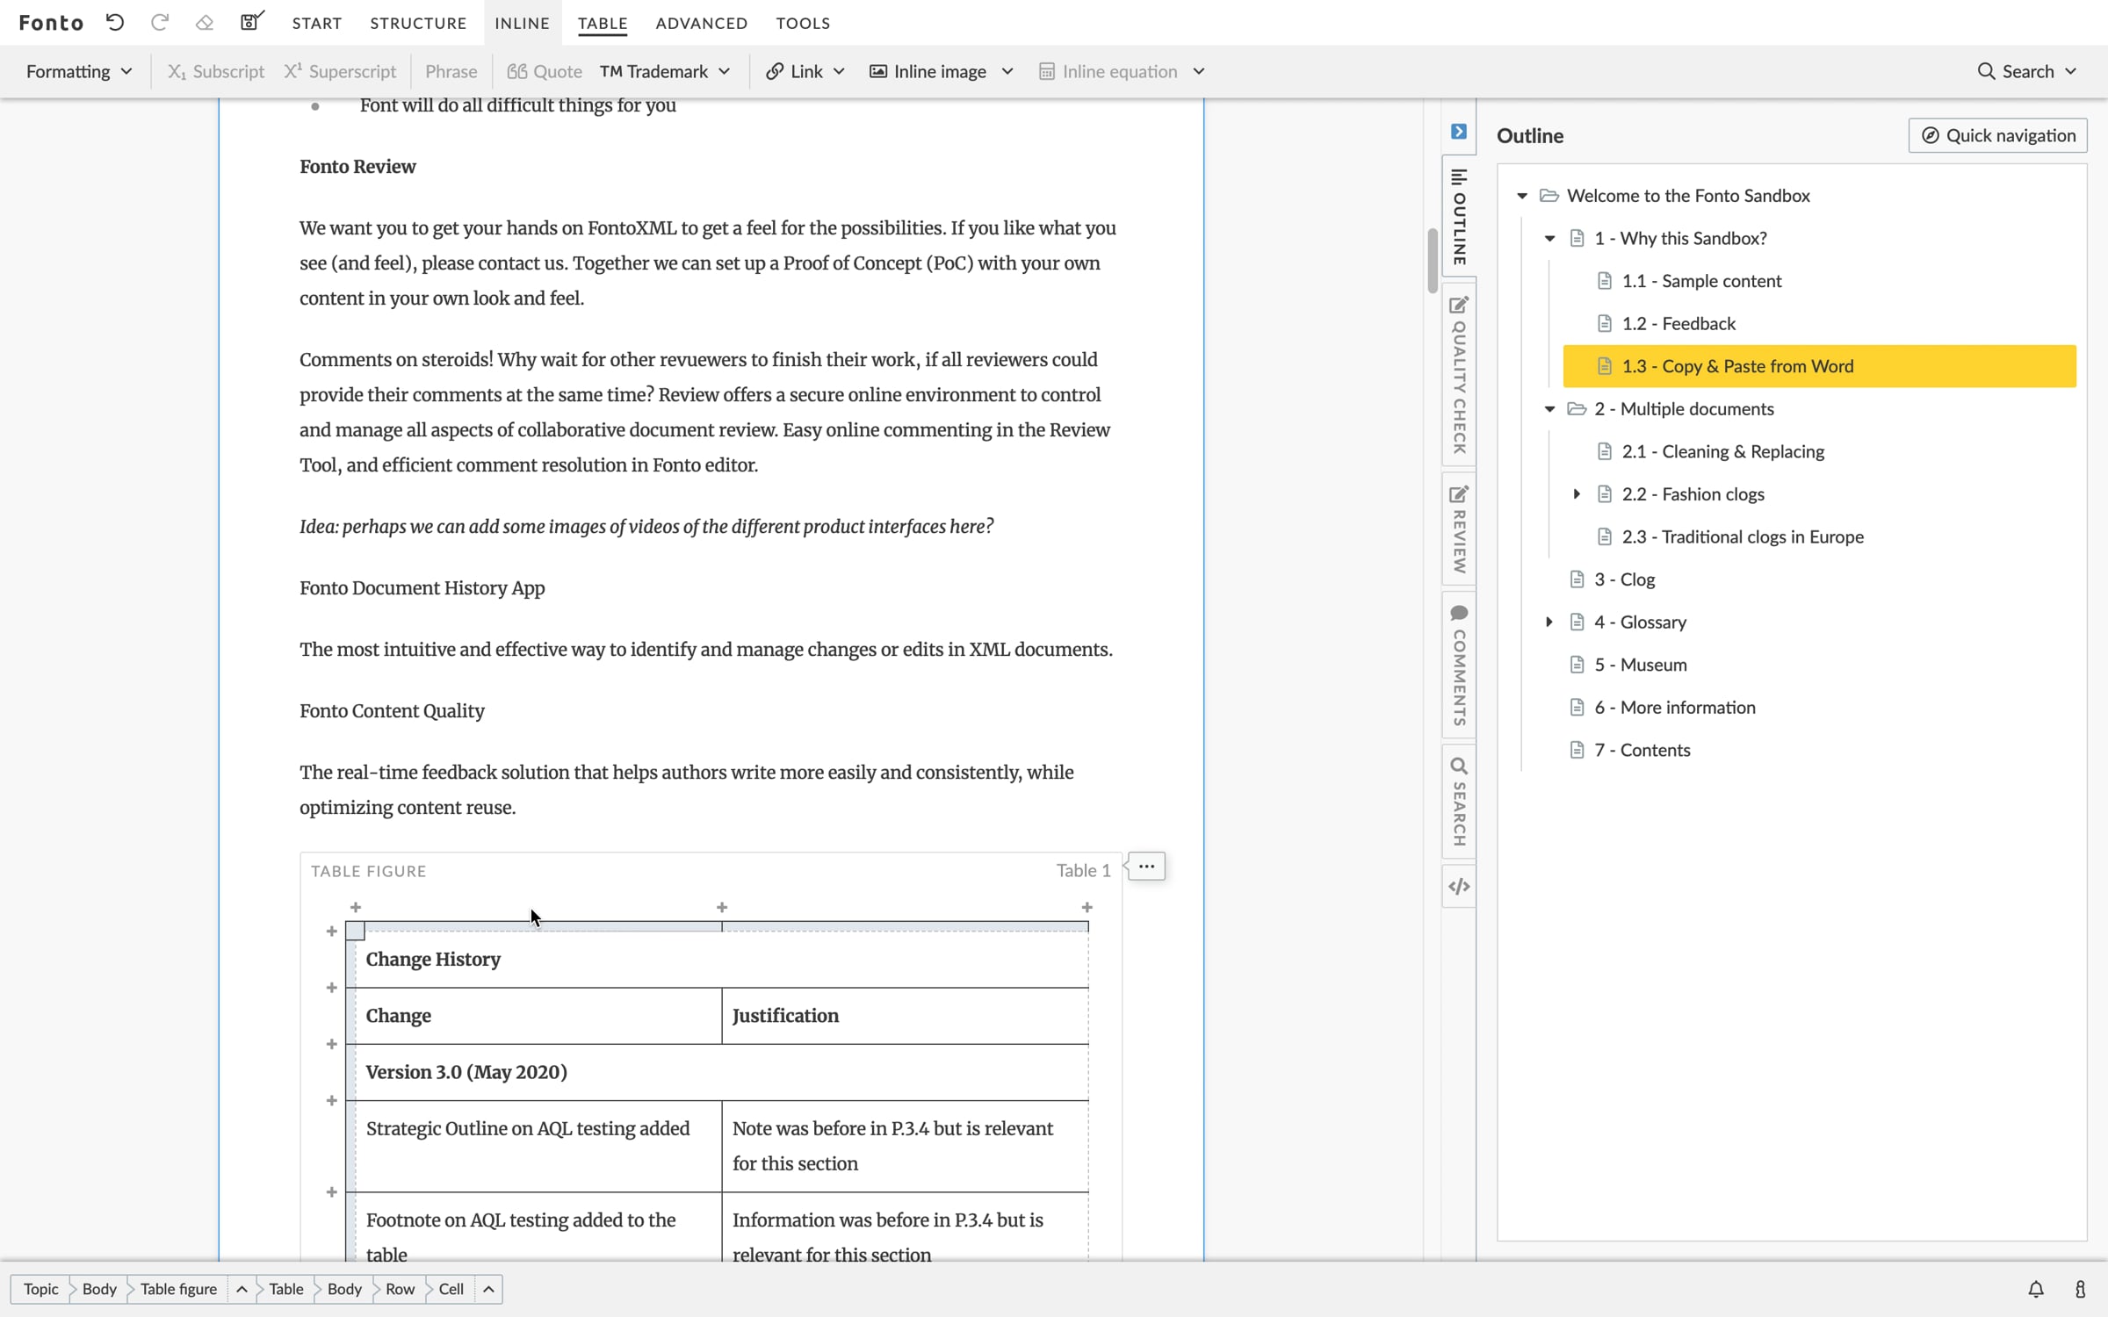
Task: Click the notification bell icon
Action: tap(2036, 1289)
